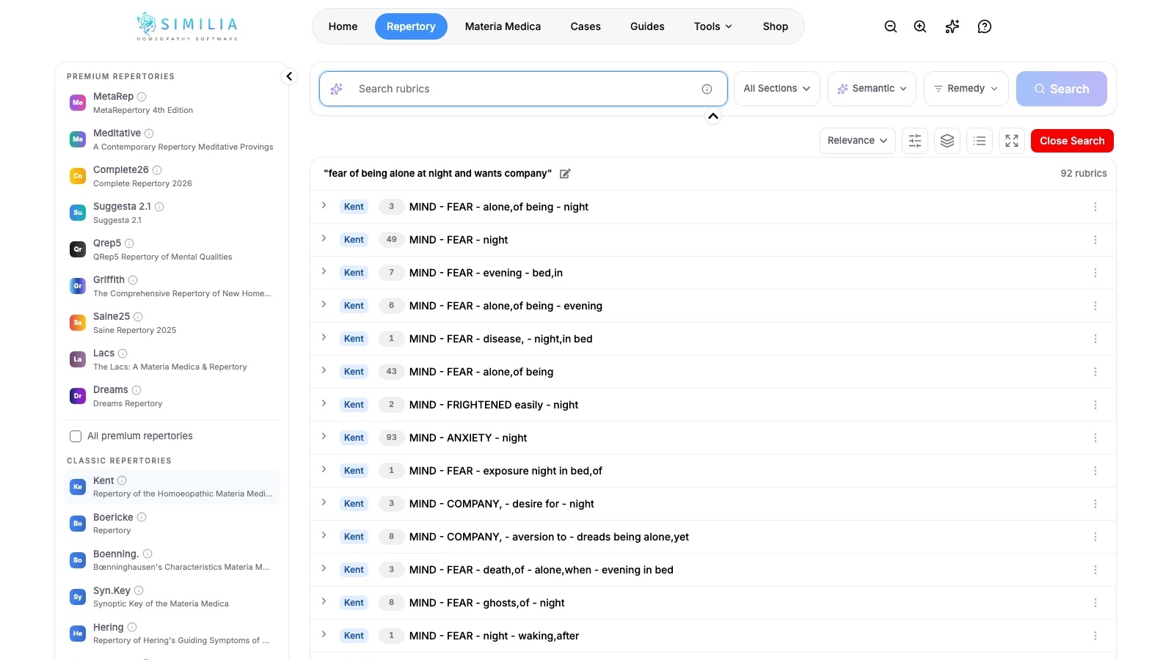Open the help chat bubble icon

pyautogui.click(x=985, y=26)
